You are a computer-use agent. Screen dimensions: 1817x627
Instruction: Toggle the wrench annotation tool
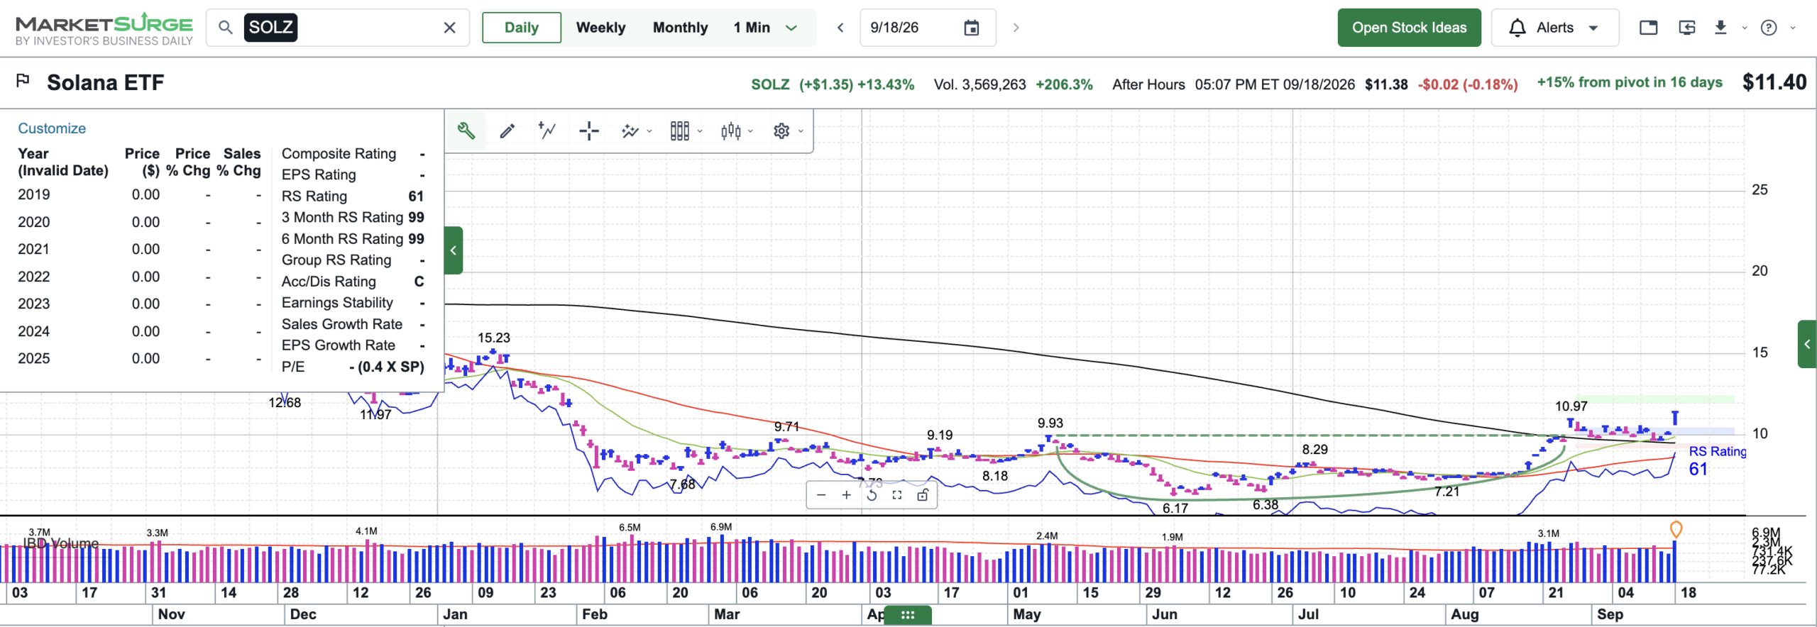(x=466, y=131)
